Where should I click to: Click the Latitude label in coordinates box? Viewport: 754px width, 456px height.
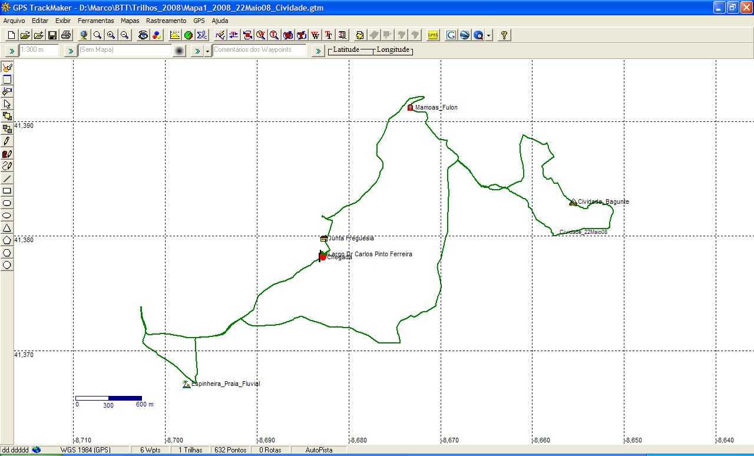[346, 49]
